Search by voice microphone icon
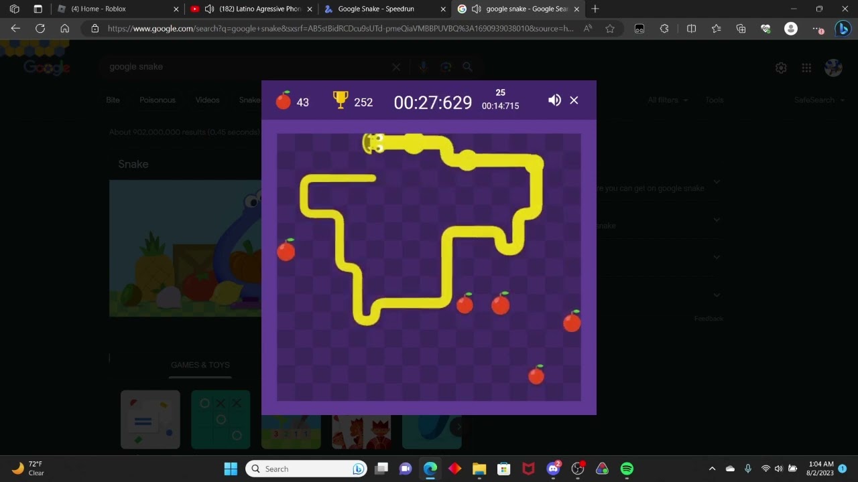 click(423, 67)
